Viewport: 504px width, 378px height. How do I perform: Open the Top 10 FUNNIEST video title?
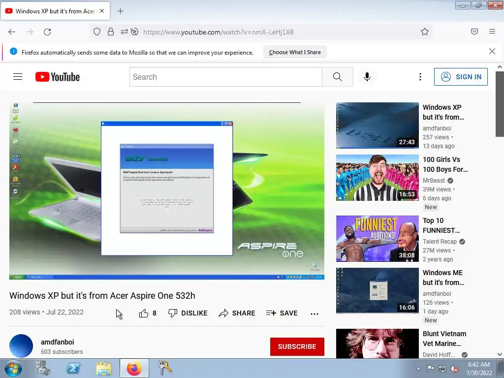(441, 225)
